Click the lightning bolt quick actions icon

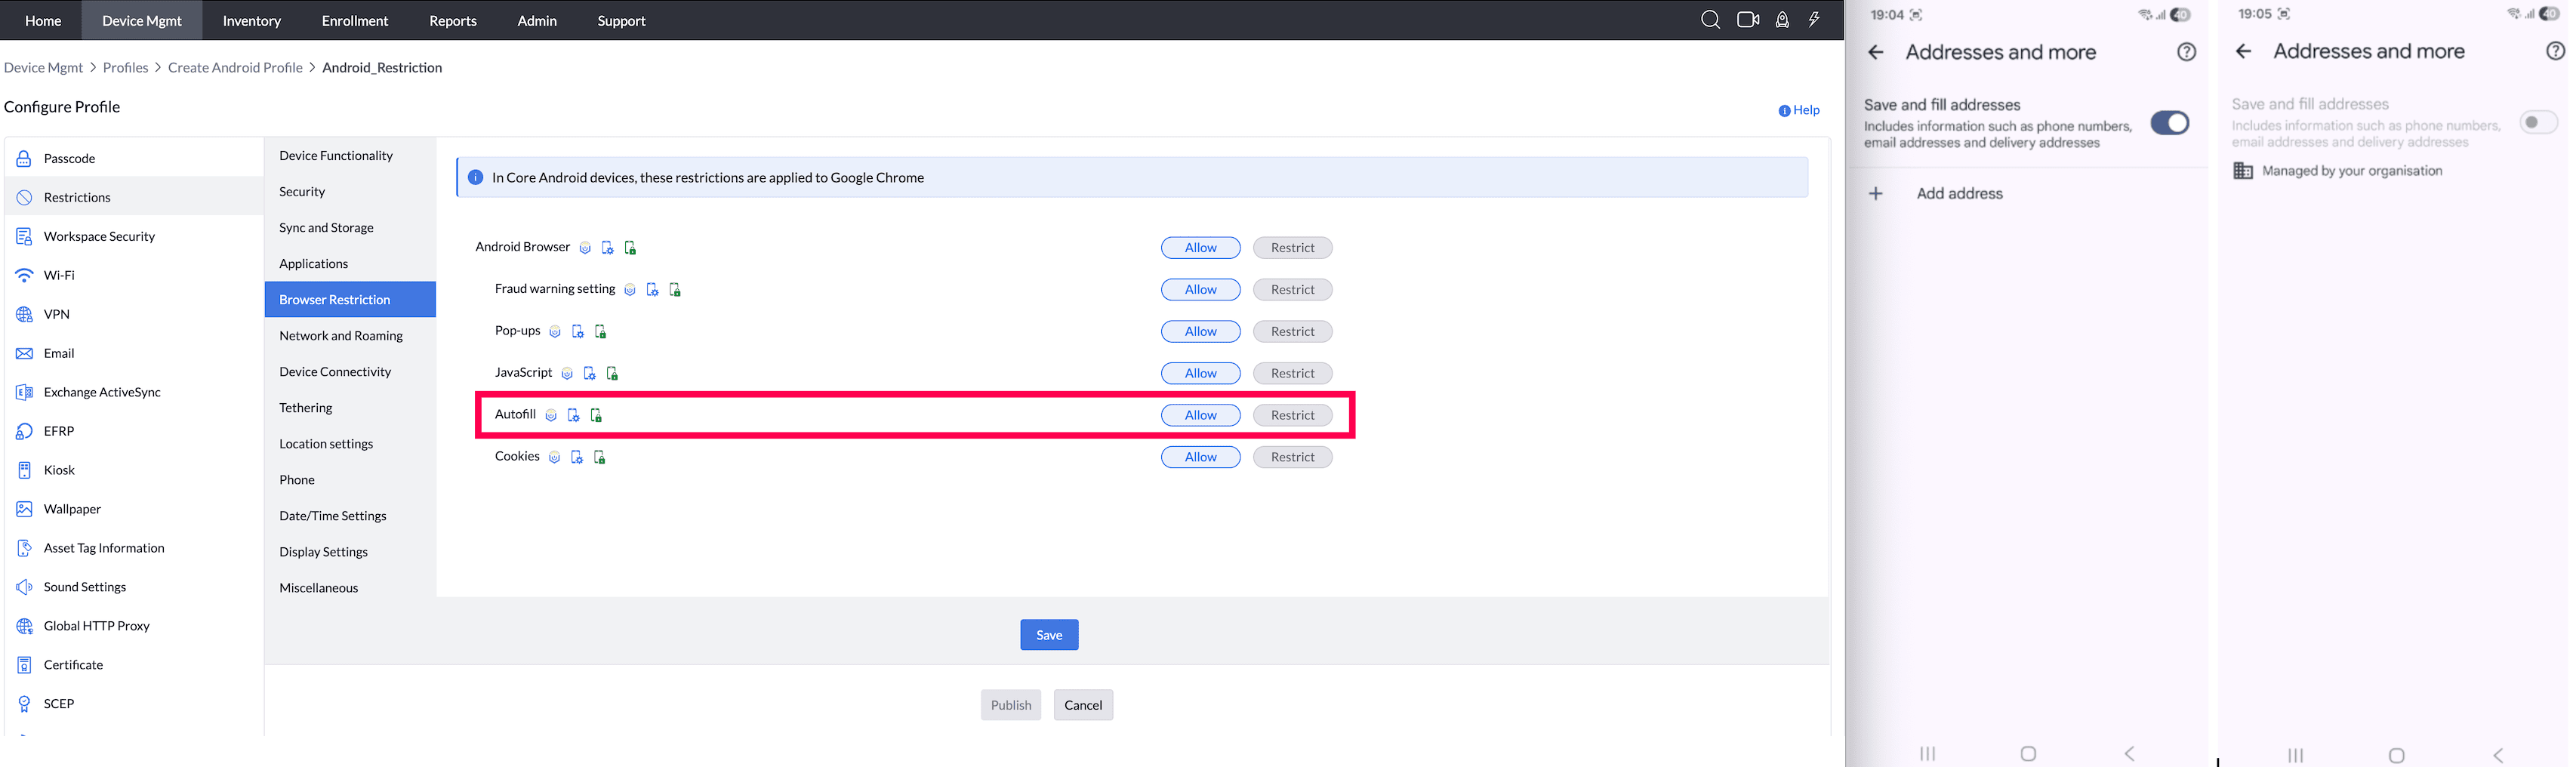point(1814,20)
